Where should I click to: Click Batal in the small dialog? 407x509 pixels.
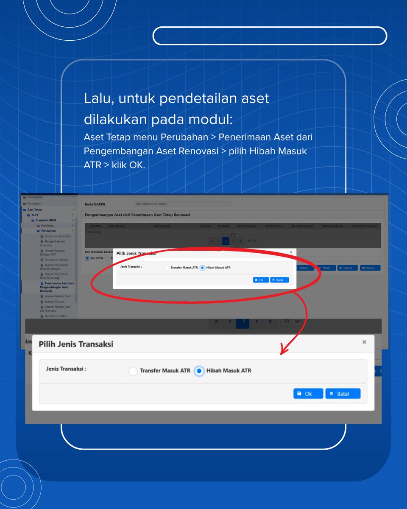279,280
